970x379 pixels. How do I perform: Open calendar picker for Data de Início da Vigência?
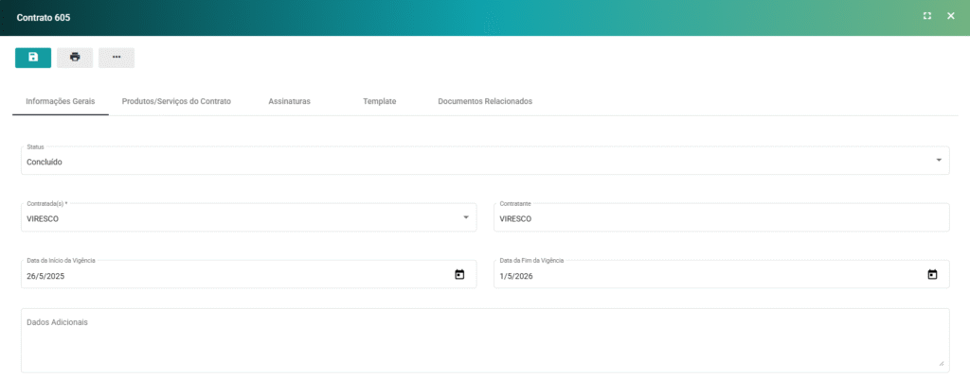point(459,275)
